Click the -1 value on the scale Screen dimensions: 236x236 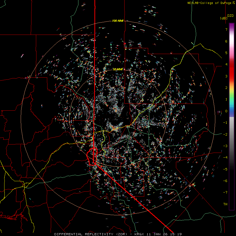tap(225, 123)
